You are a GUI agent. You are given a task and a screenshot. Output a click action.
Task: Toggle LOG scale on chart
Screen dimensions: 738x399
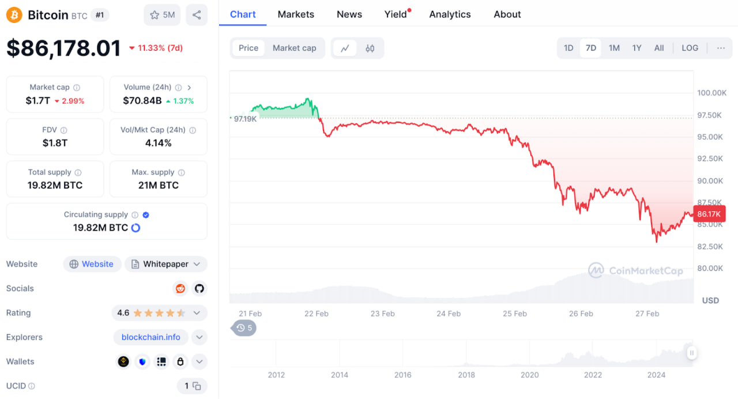(x=690, y=48)
